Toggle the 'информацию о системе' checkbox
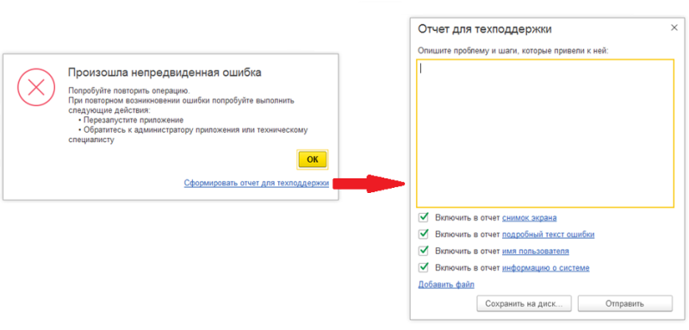 click(424, 267)
